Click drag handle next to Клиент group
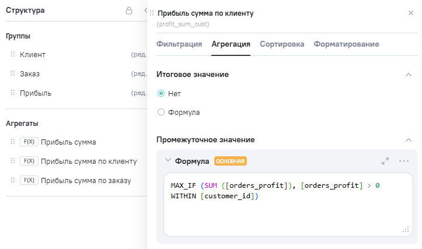Image resolution: width=422 pixels, height=249 pixels. (13, 54)
